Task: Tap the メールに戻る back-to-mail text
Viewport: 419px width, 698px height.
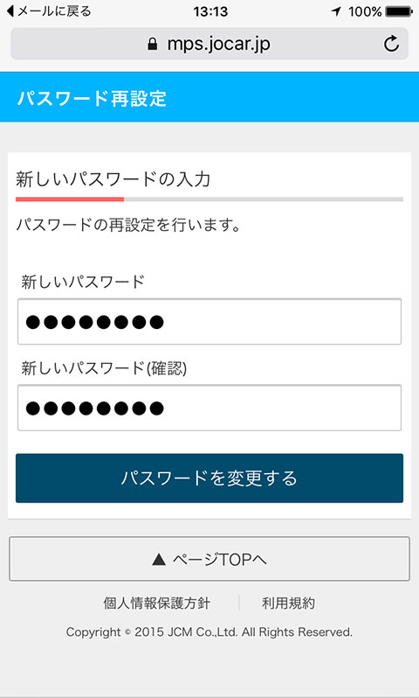Action: pyautogui.click(x=54, y=11)
